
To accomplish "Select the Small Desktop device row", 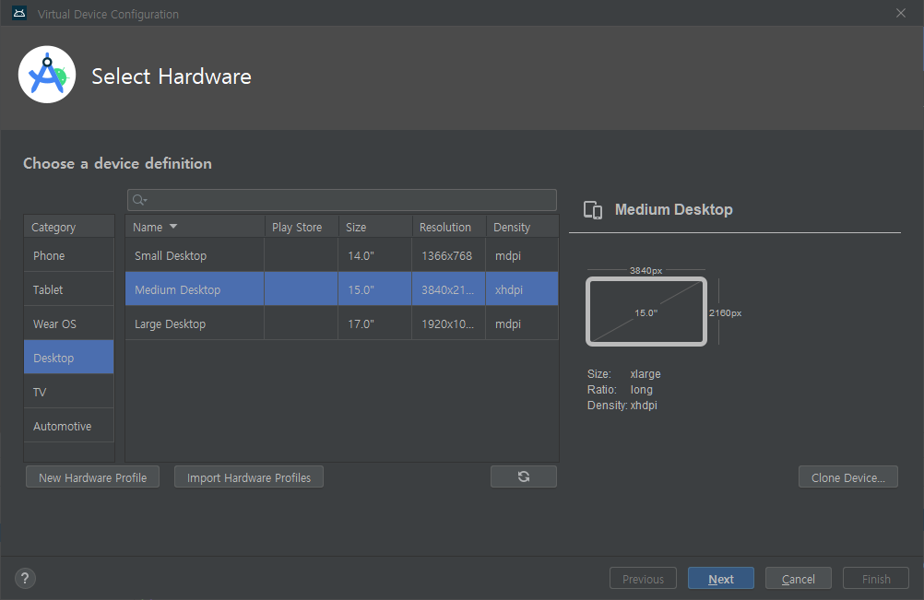I will pos(342,255).
